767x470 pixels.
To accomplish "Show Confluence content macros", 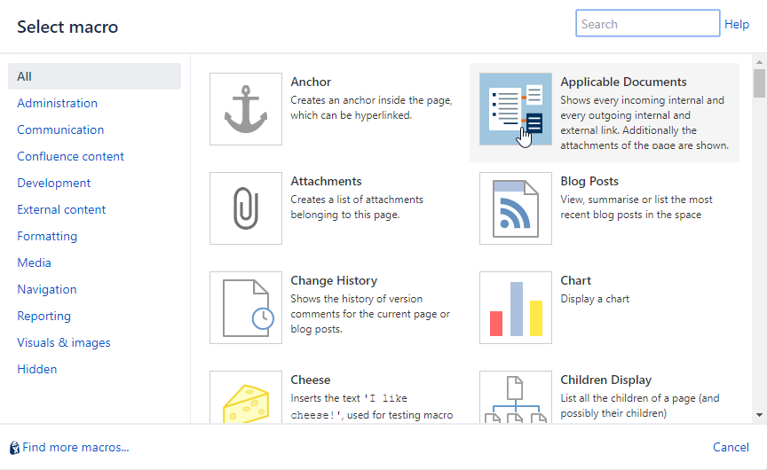I will pos(71,156).
